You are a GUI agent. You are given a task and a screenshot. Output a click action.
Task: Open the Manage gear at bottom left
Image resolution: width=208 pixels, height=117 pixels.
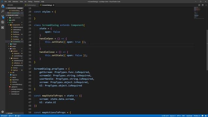pyautogui.click(x=3, y=112)
